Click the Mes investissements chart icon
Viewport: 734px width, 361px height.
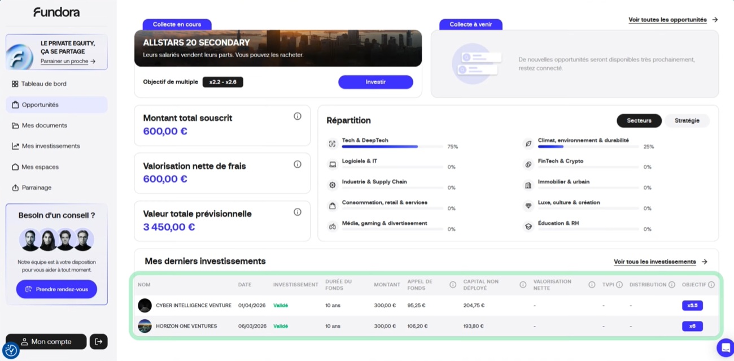pyautogui.click(x=15, y=146)
